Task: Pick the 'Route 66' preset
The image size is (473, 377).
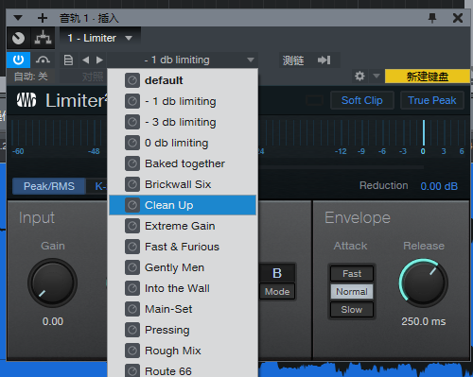Action: point(183,370)
